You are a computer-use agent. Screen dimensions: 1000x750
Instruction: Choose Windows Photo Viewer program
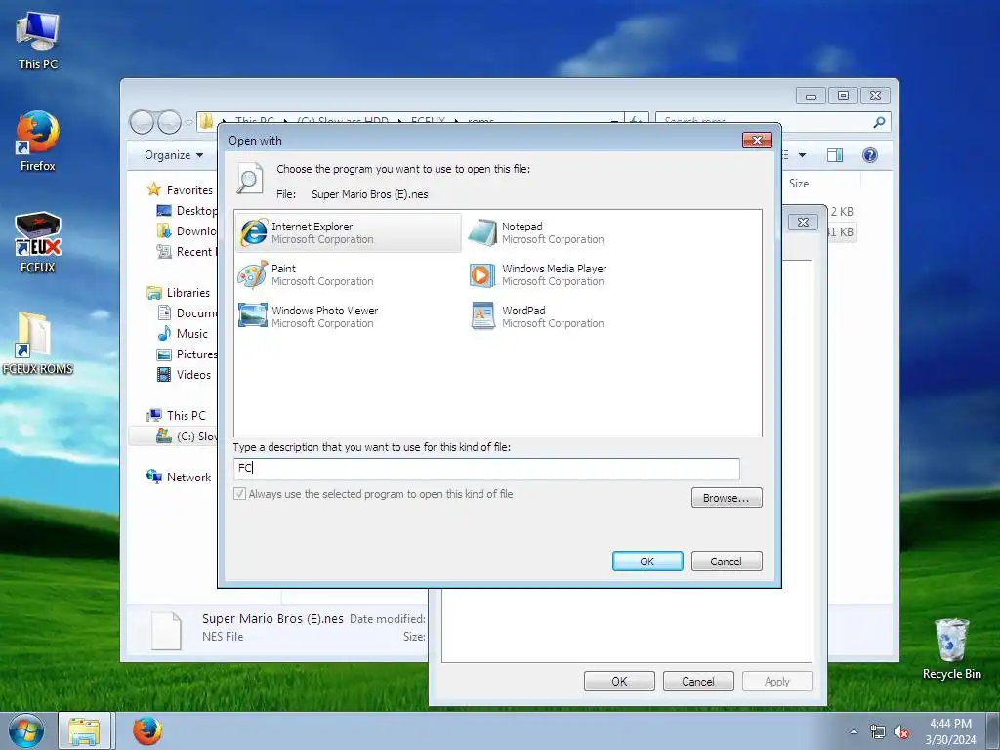click(x=309, y=316)
